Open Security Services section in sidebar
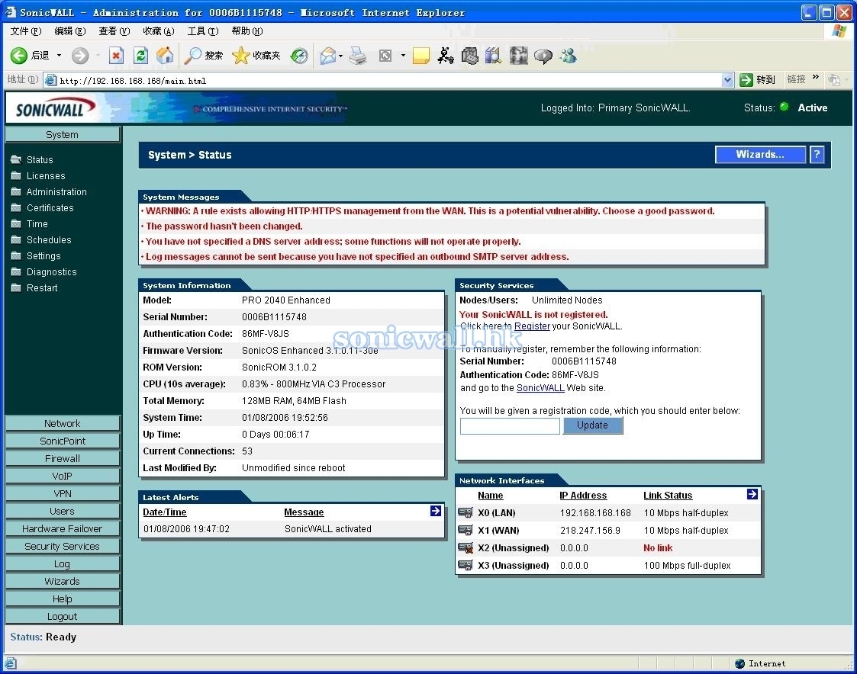Image resolution: width=857 pixels, height=674 pixels. tap(63, 546)
